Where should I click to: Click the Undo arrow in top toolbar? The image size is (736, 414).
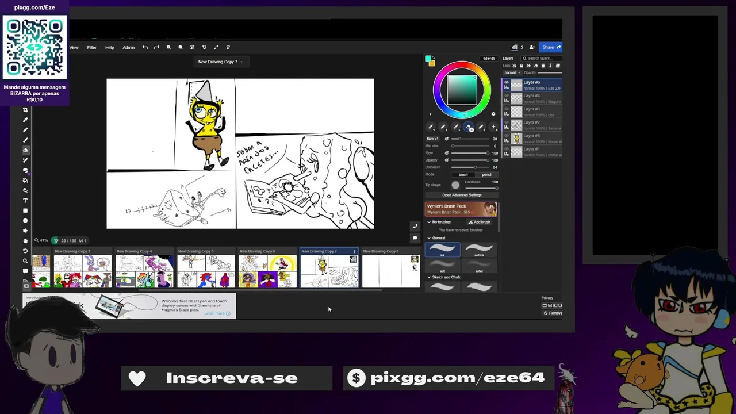(x=145, y=47)
